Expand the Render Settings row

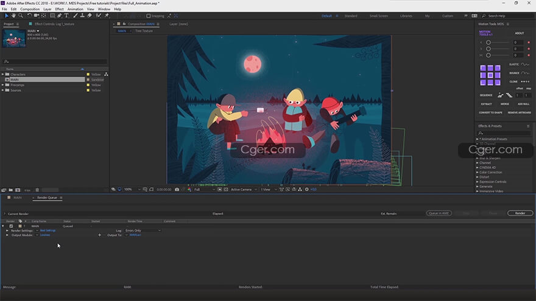click(x=7, y=230)
